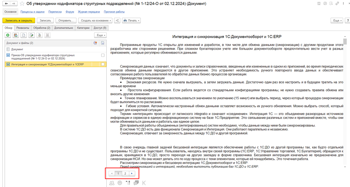Select the Приказ-Об утверждении кодификатора file row
The height and width of the screenshot is (187, 350).
pos(56,57)
